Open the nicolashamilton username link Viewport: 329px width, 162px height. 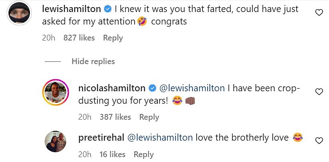(112, 89)
